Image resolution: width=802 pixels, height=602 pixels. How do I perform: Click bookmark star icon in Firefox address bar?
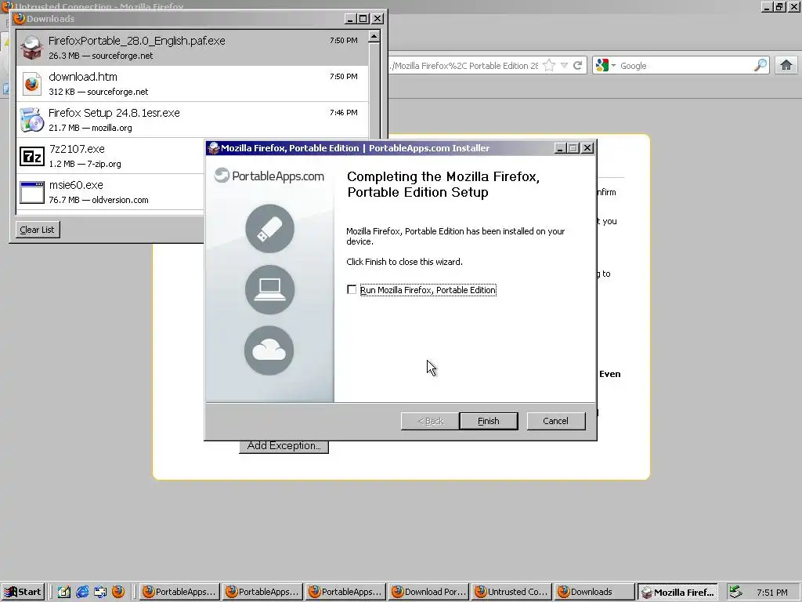tap(549, 66)
